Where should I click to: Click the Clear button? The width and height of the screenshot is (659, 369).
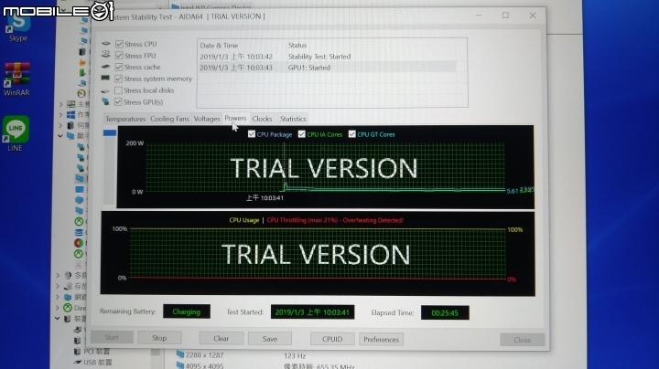[221, 338]
